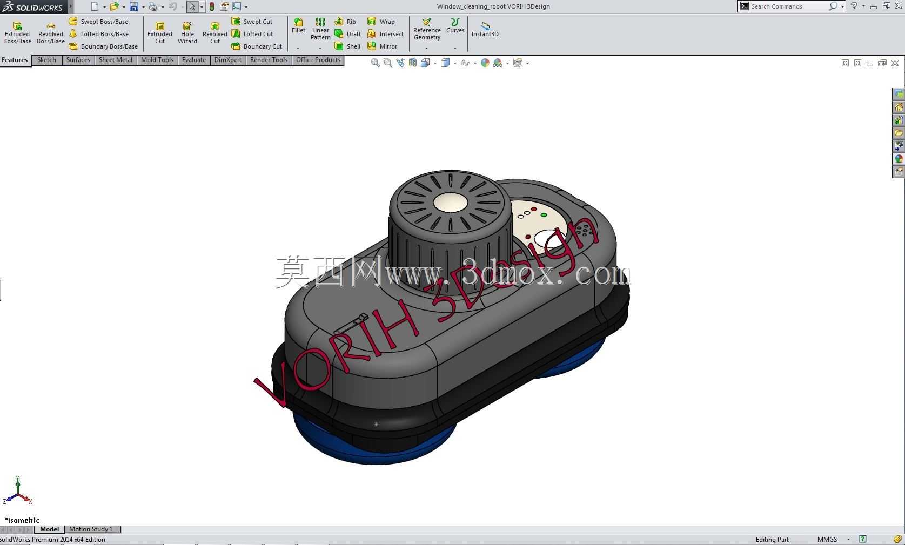Expand the View Settings dropdown arrow
Image resolution: width=905 pixels, height=545 pixels.
click(x=527, y=63)
